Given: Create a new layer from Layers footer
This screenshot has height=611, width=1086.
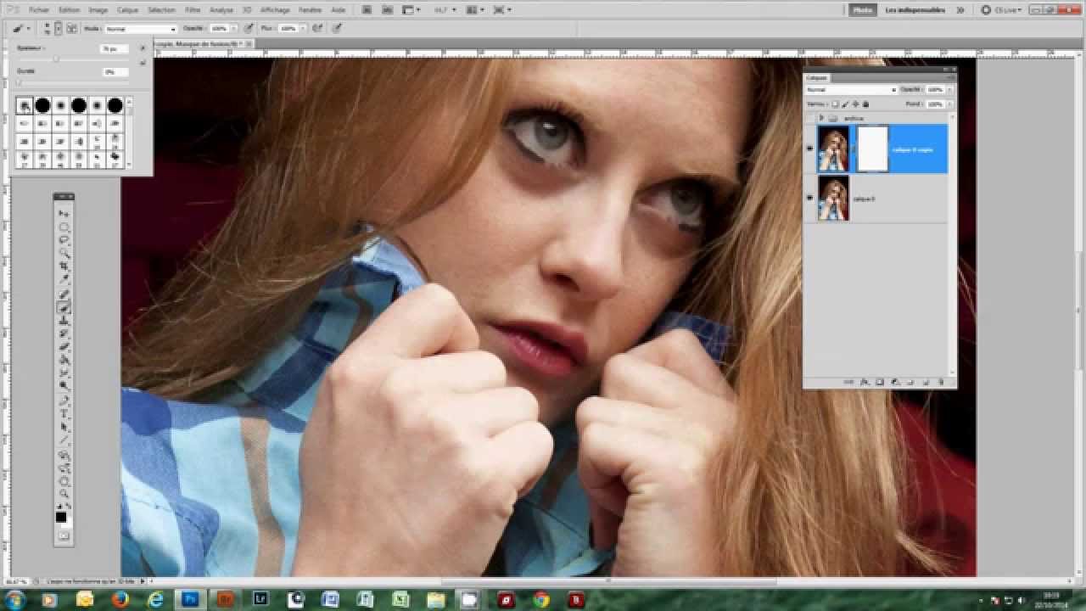Looking at the screenshot, I should [x=926, y=382].
